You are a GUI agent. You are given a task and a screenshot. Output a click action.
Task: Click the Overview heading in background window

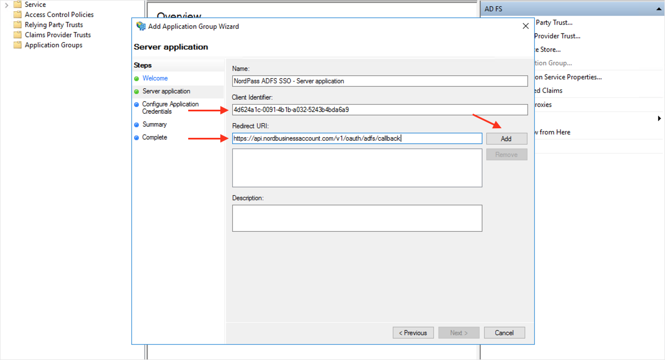(179, 16)
